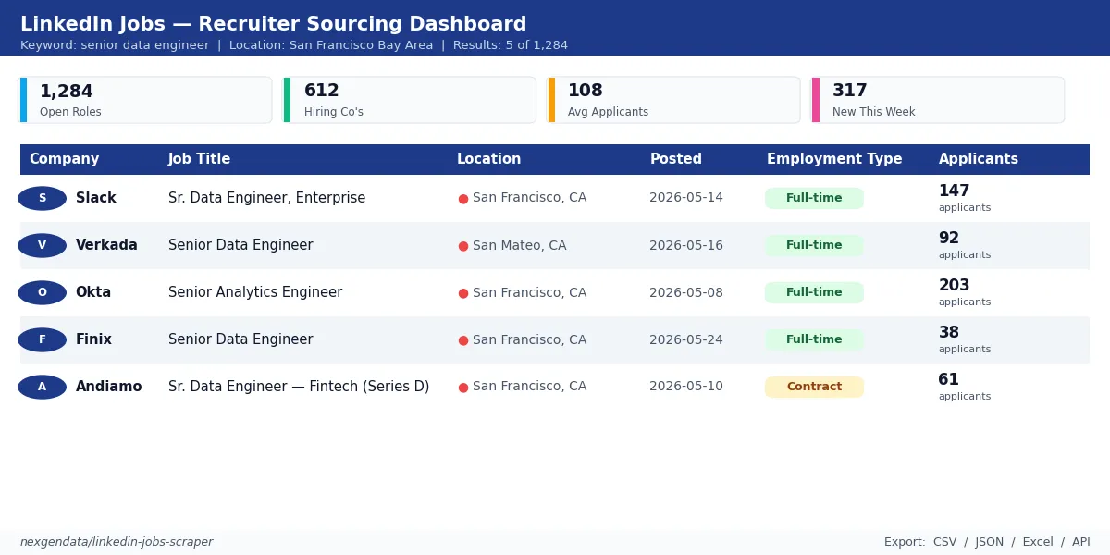Open the Open Roles stat card
The height and width of the screenshot is (555, 1110).
146,100
